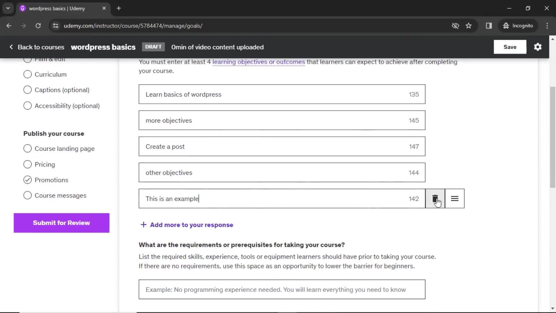Open new browser tab with plus icon

(119, 8)
